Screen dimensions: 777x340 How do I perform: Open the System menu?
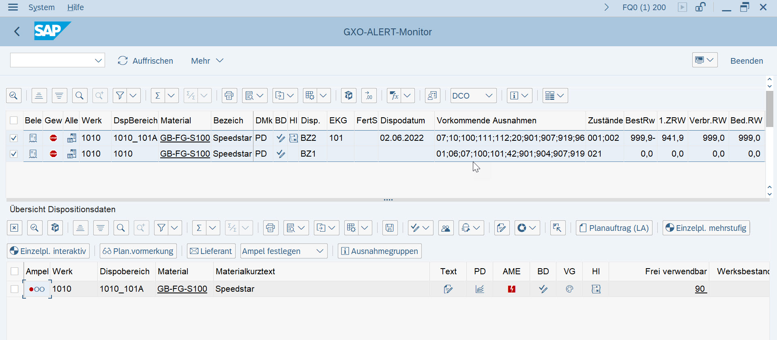[x=41, y=7]
